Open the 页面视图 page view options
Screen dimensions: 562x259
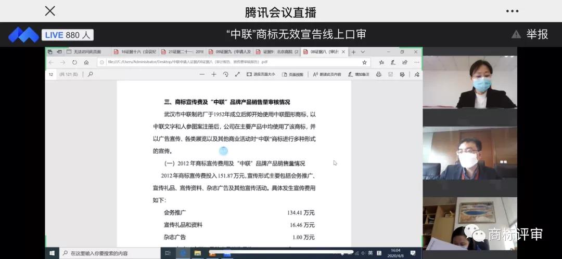coord(292,74)
